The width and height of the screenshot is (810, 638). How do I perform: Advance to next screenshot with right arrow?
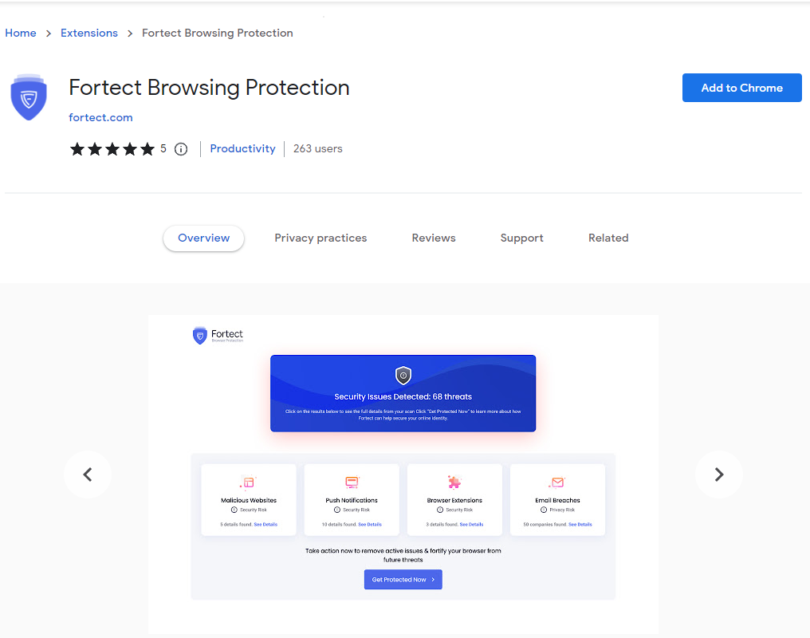pos(719,475)
